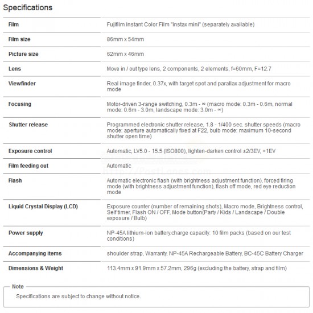The image size is (313, 313).
Task: Select the Accompanying items label
Action: 35,253
